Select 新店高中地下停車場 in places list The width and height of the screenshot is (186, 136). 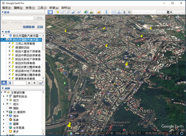coord(28,71)
